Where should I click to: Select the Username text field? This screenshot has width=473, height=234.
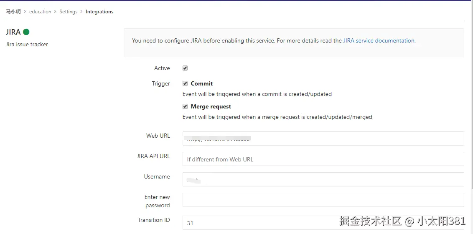[323, 179]
